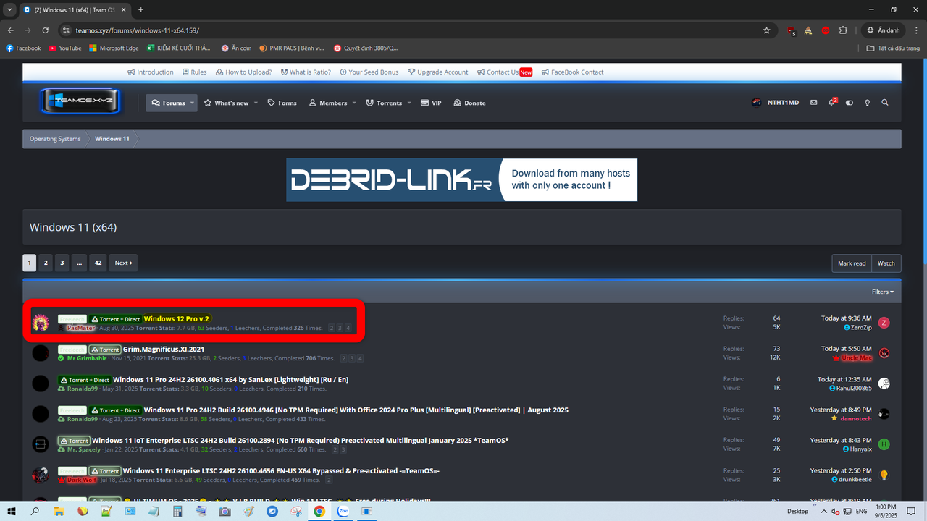Open the Upgrade Account link
The image size is (927, 521).
[438, 72]
